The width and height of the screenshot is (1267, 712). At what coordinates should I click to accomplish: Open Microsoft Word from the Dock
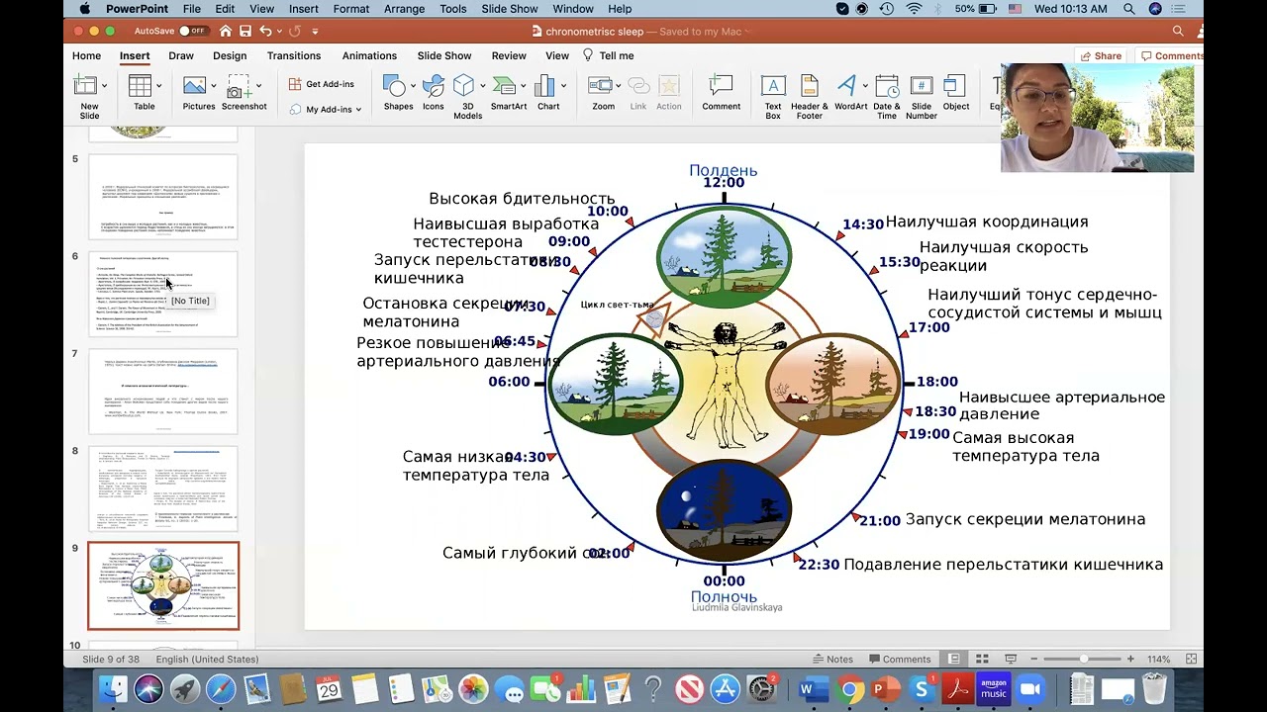814,688
